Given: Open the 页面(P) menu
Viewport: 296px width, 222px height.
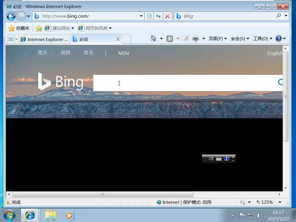Looking at the screenshot, I should click(x=218, y=38).
